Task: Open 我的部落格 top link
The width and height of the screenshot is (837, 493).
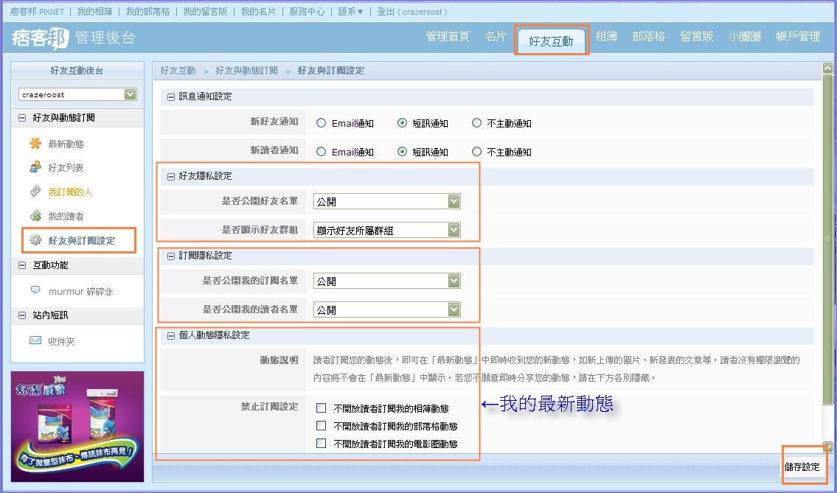Action: pos(147,11)
